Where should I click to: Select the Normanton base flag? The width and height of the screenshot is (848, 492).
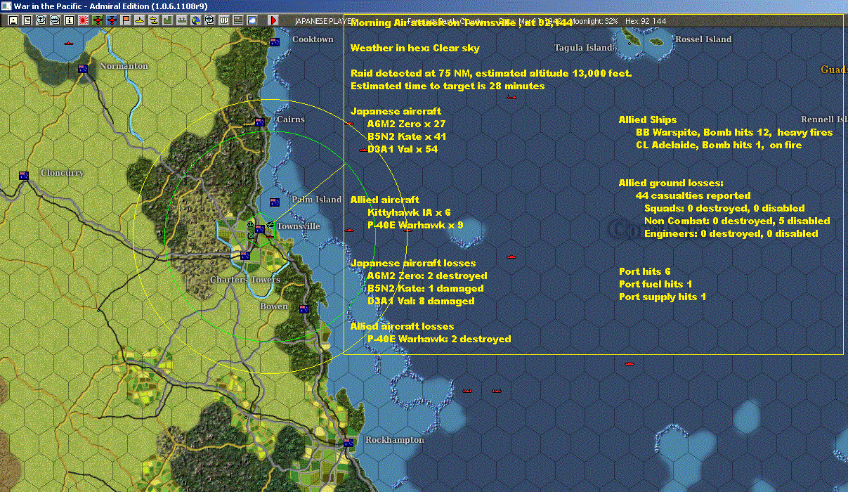pos(83,68)
